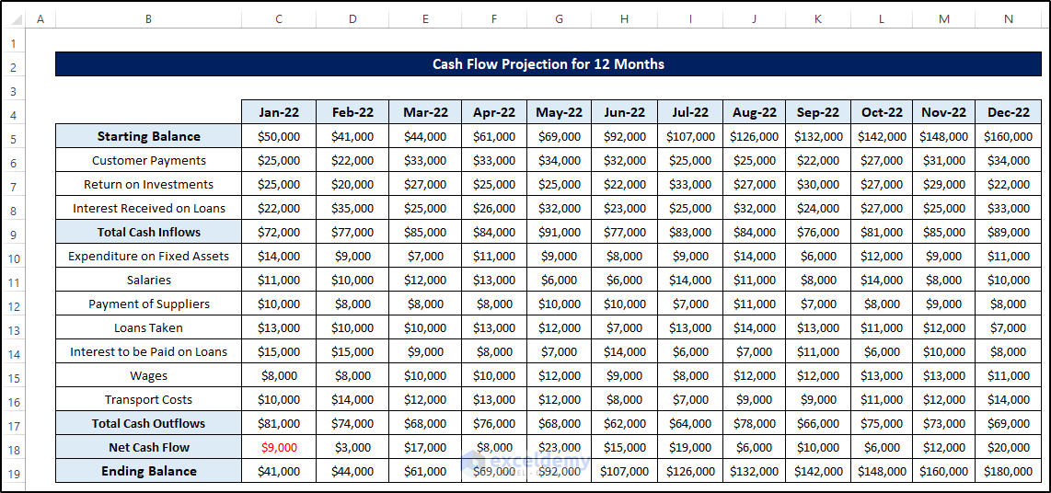Viewport: 1051px width, 493px height.
Task: Click the Jun-22 month header cell
Action: coord(624,112)
